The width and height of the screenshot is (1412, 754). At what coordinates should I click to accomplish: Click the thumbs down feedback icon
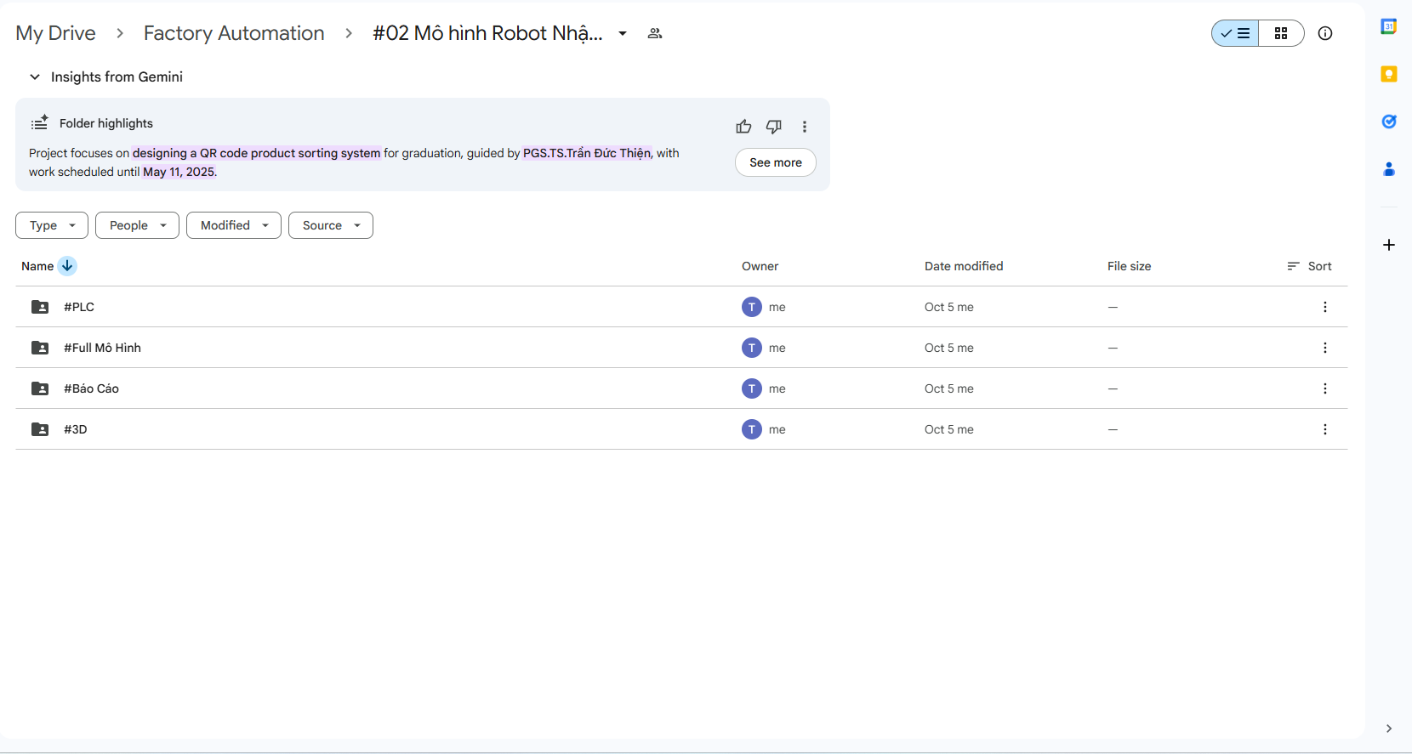[x=773, y=127]
